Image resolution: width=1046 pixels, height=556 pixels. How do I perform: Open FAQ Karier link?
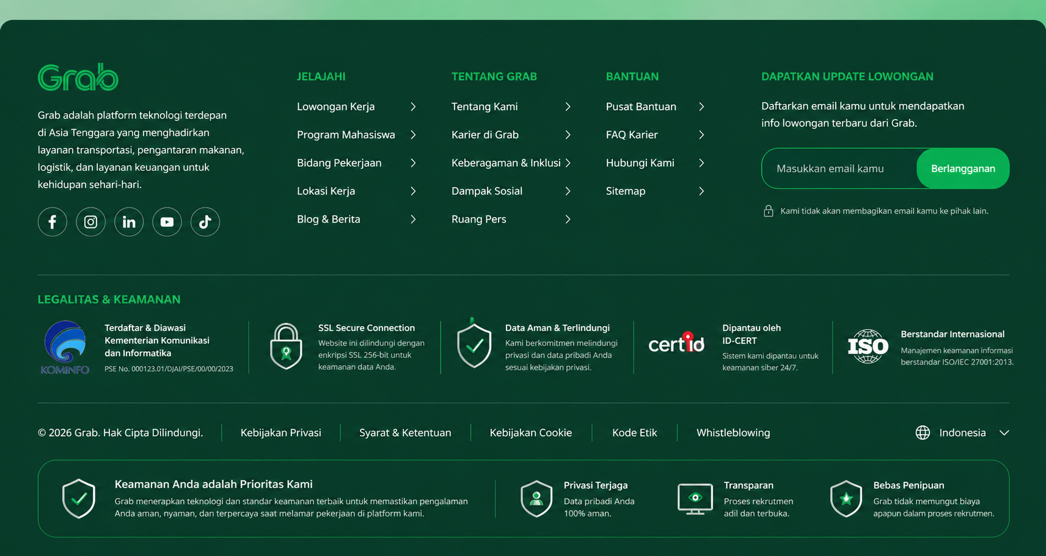point(632,134)
